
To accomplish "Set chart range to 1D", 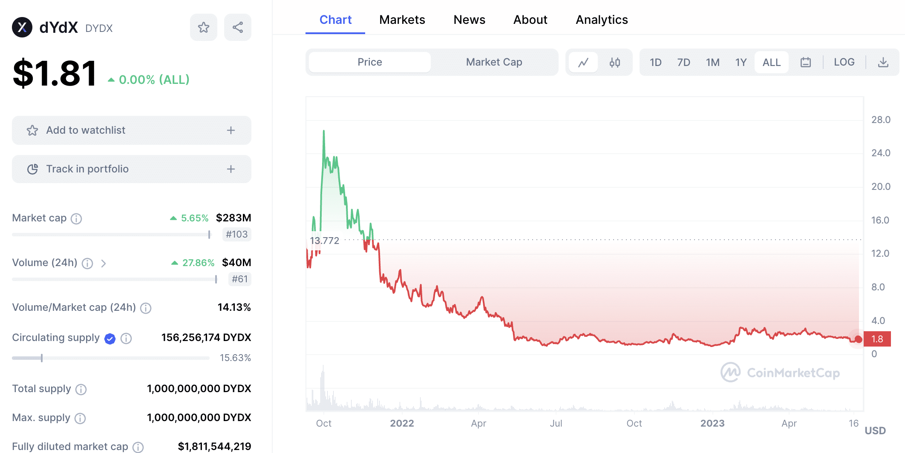I will [656, 63].
